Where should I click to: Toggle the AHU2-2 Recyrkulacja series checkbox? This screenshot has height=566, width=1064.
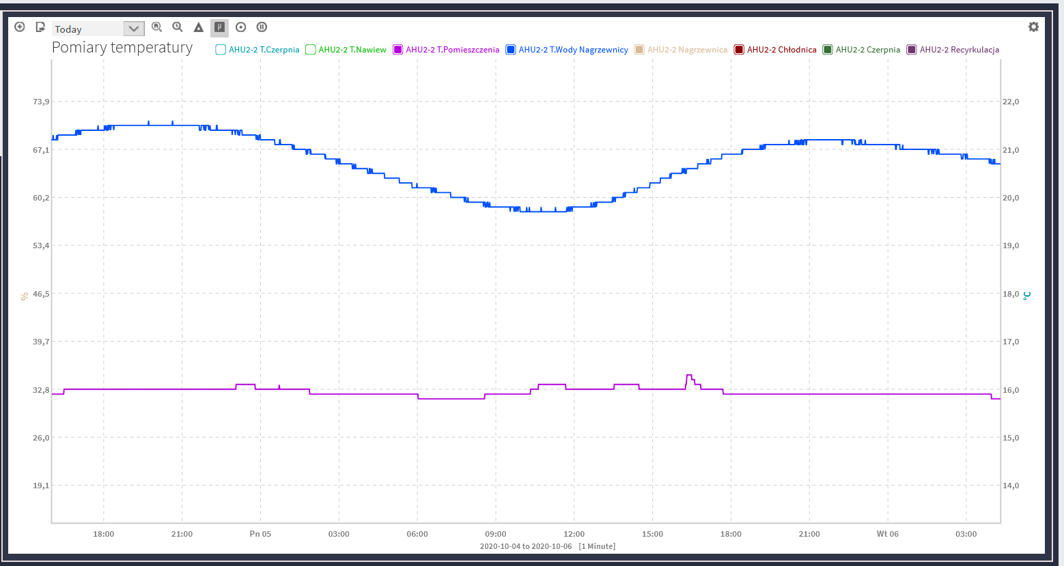pyautogui.click(x=912, y=50)
